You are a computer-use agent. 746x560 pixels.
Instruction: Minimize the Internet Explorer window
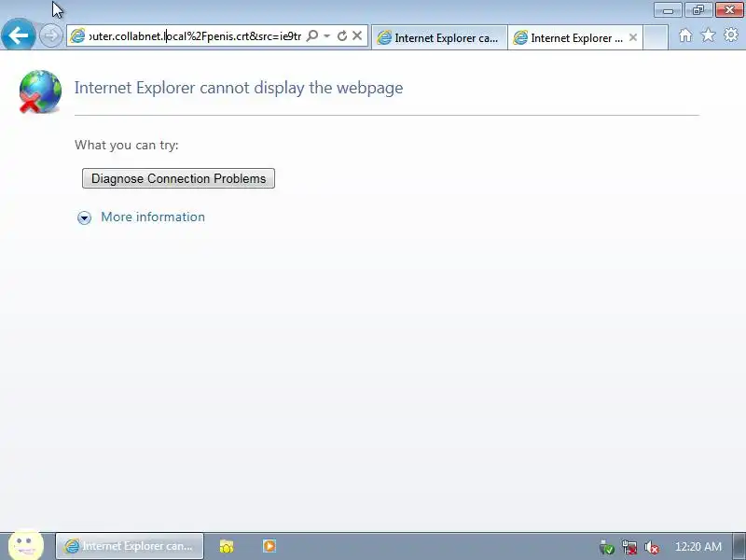[x=668, y=10]
